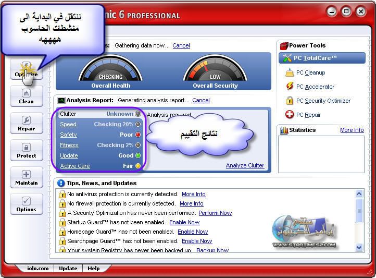Enable Startup Guard now
Image resolution: width=376 pixels, height=278 pixels.
pos(184,222)
